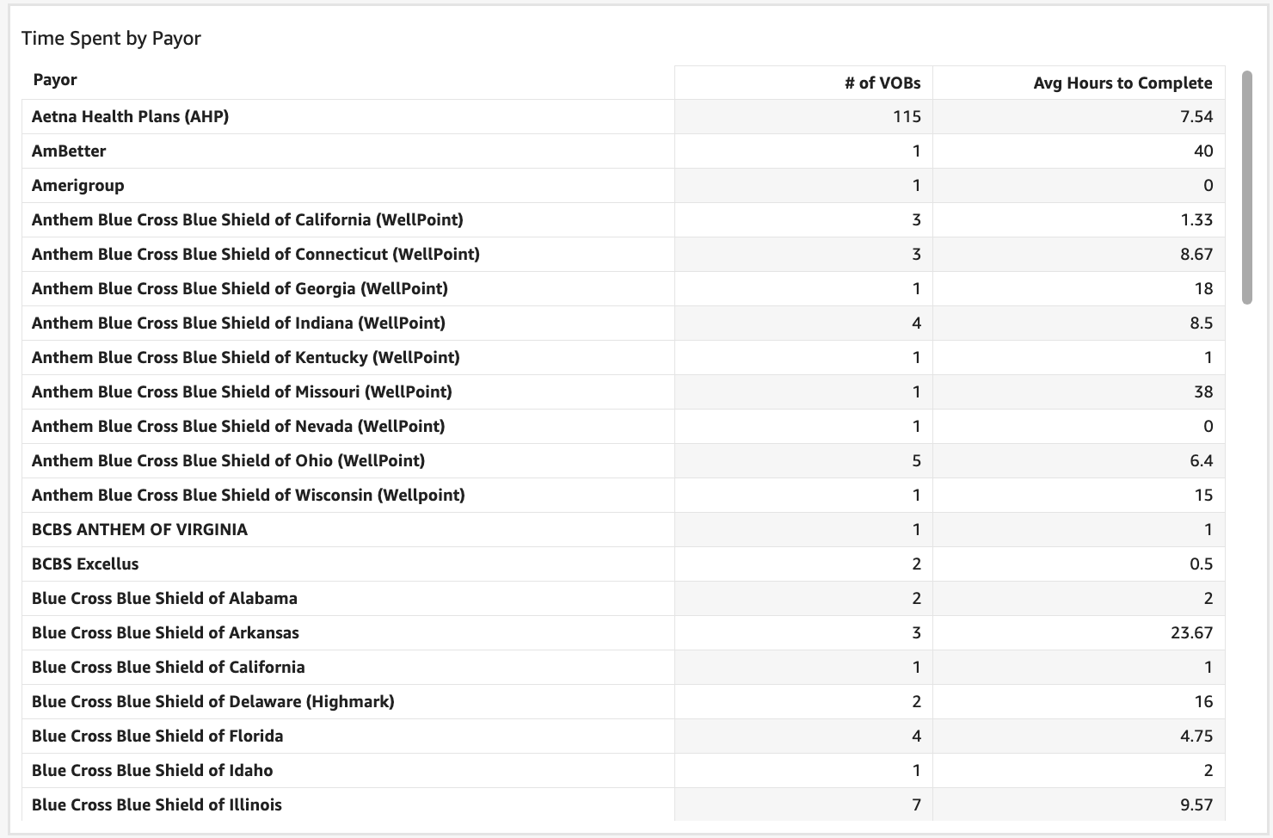The image size is (1273, 838).
Task: Click Blue Cross Blue Shield of Delaware (Highmark)
Action: (212, 701)
